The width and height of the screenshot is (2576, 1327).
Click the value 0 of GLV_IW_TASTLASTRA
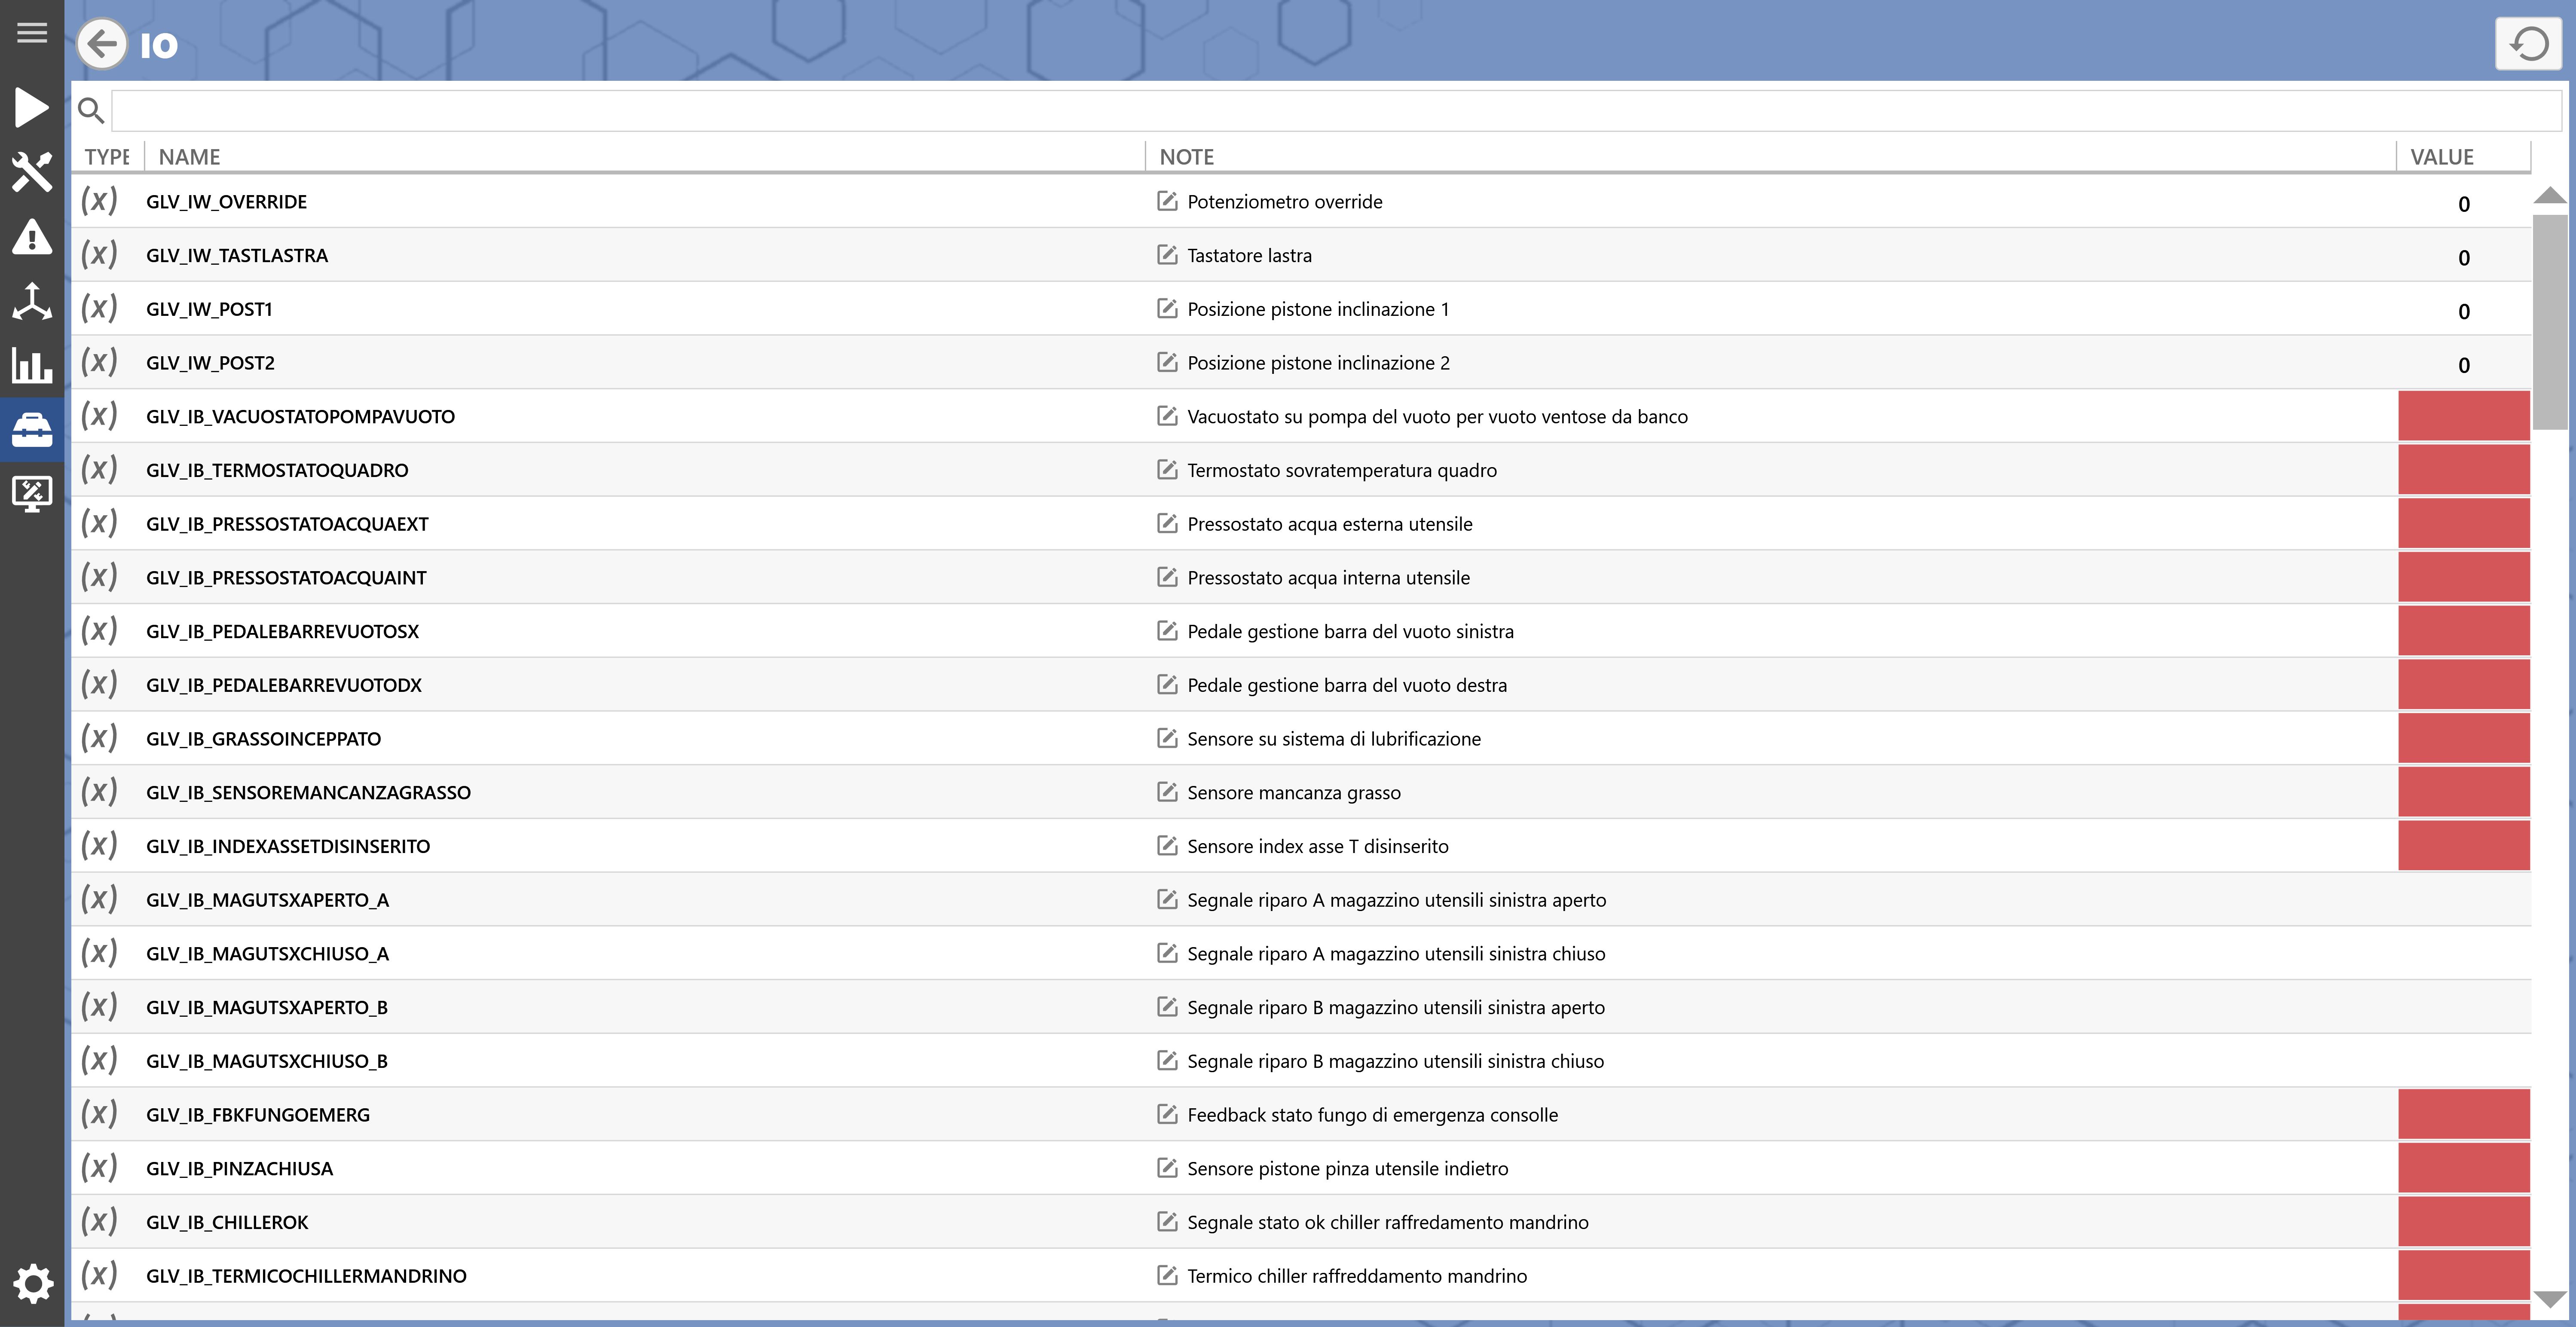2464,257
